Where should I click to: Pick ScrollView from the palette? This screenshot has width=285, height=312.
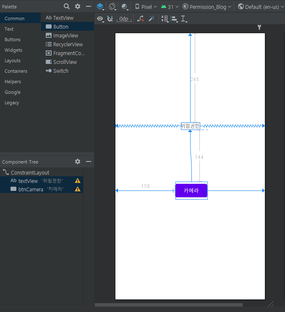click(68, 62)
